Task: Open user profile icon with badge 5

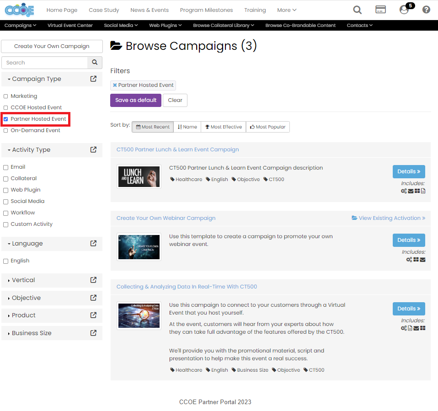Action: pyautogui.click(x=404, y=10)
